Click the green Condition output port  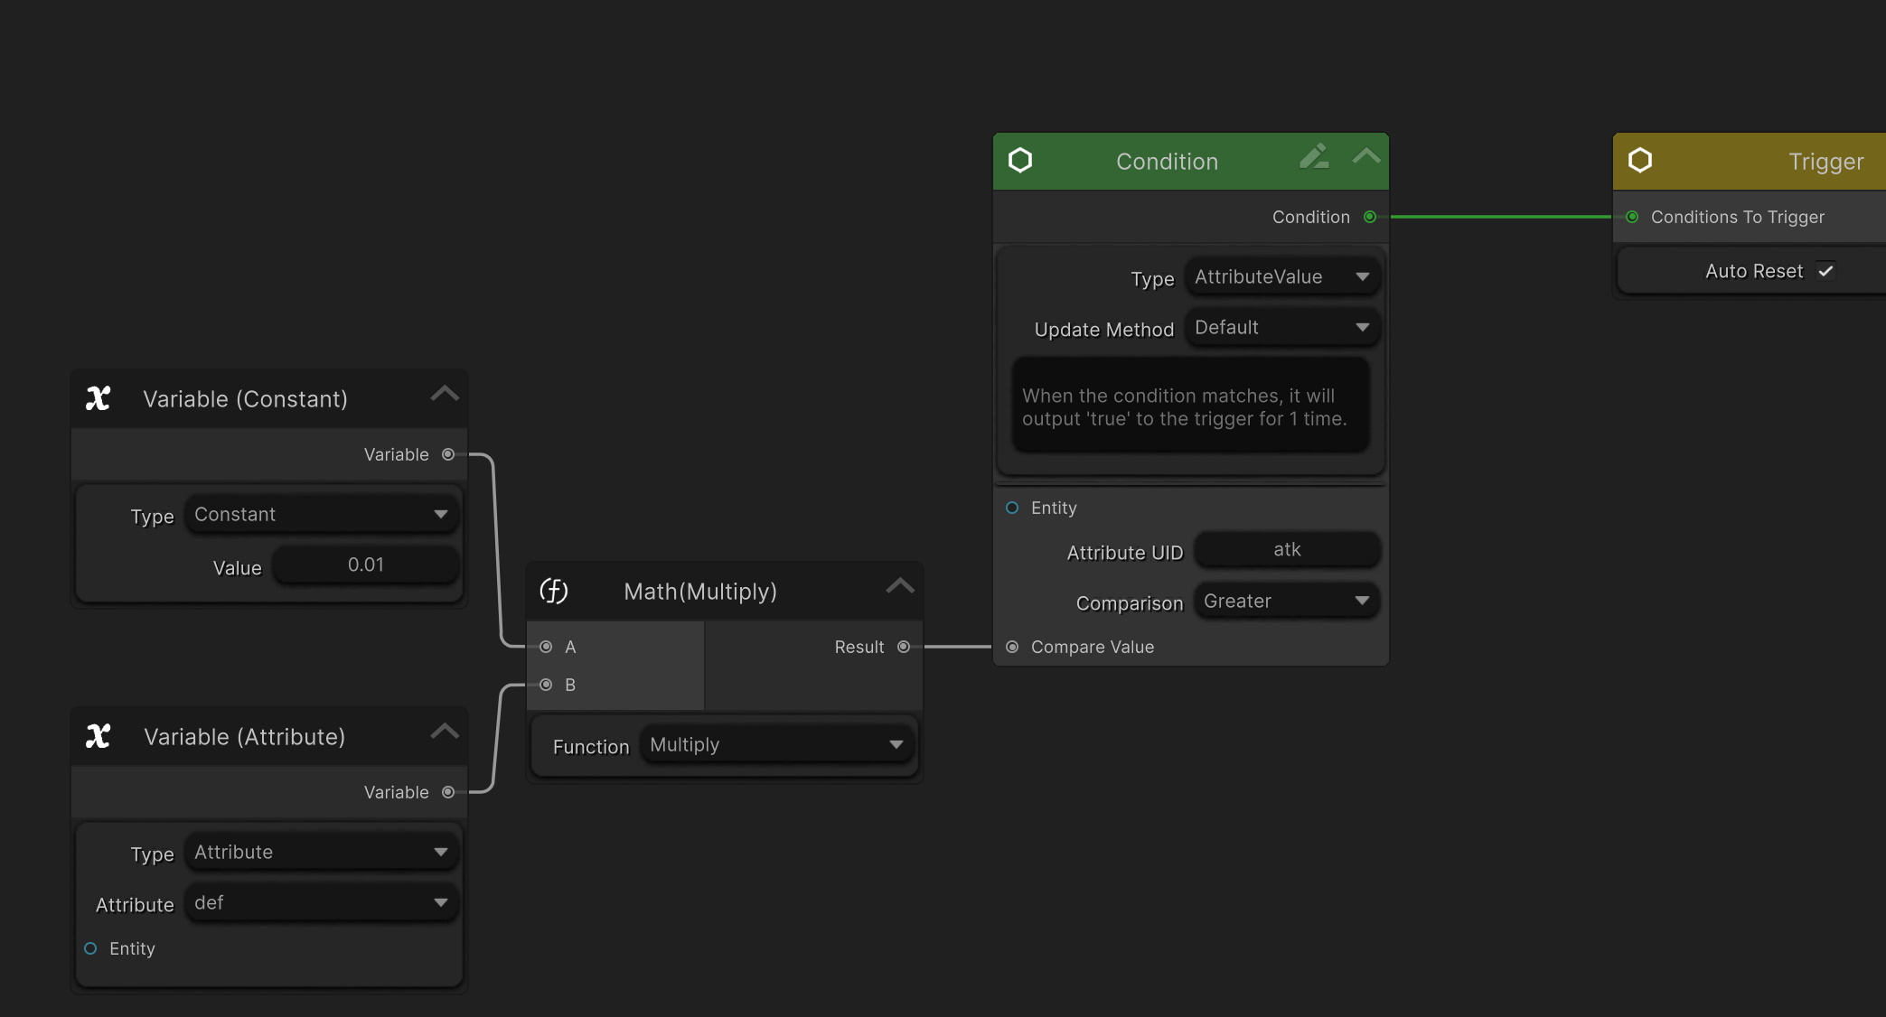click(1370, 217)
